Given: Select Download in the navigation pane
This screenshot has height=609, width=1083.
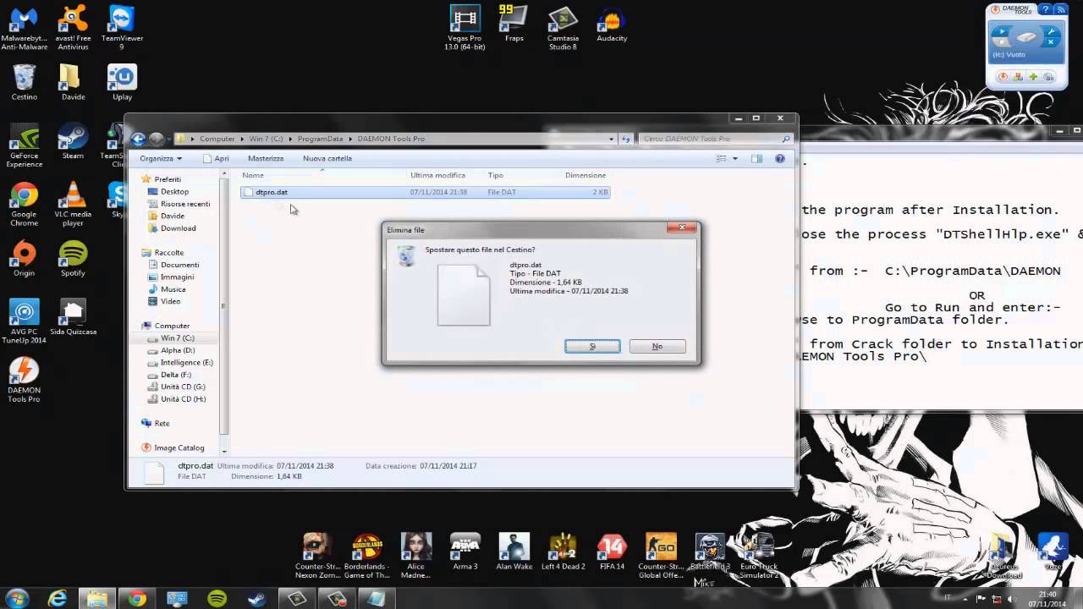Looking at the screenshot, I should click(x=178, y=228).
